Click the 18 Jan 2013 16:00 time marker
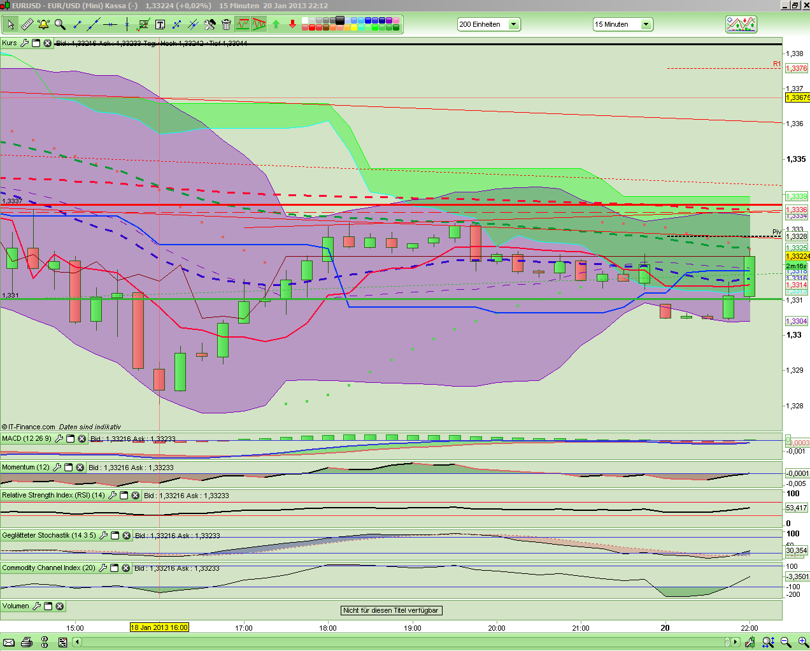The width and height of the screenshot is (810, 651). 159,627
